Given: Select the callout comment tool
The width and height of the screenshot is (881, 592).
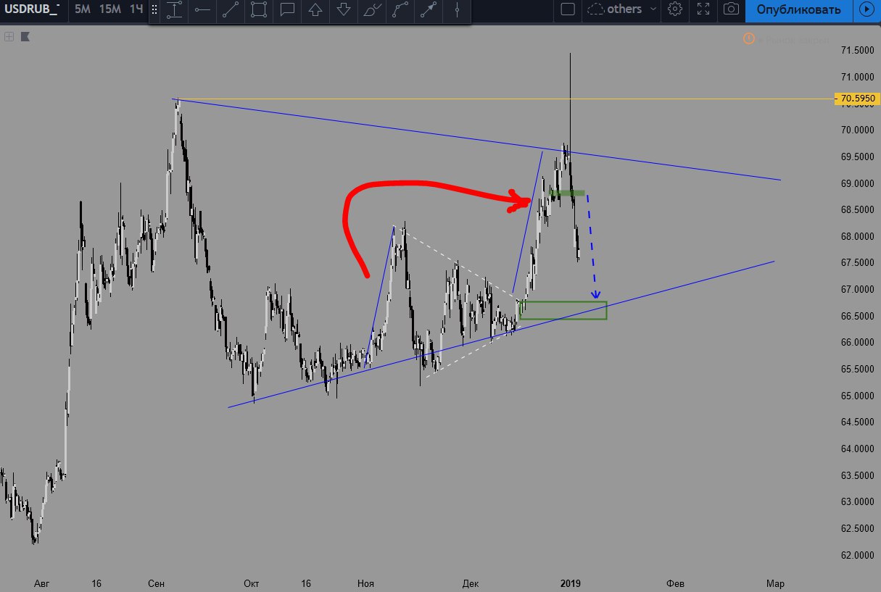Looking at the screenshot, I should (287, 10).
